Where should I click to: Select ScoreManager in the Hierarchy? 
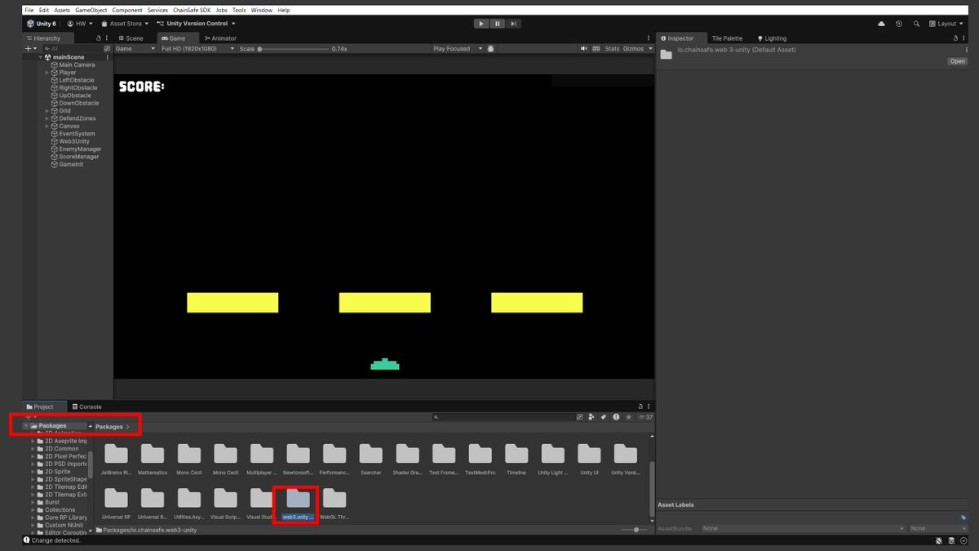(75, 157)
